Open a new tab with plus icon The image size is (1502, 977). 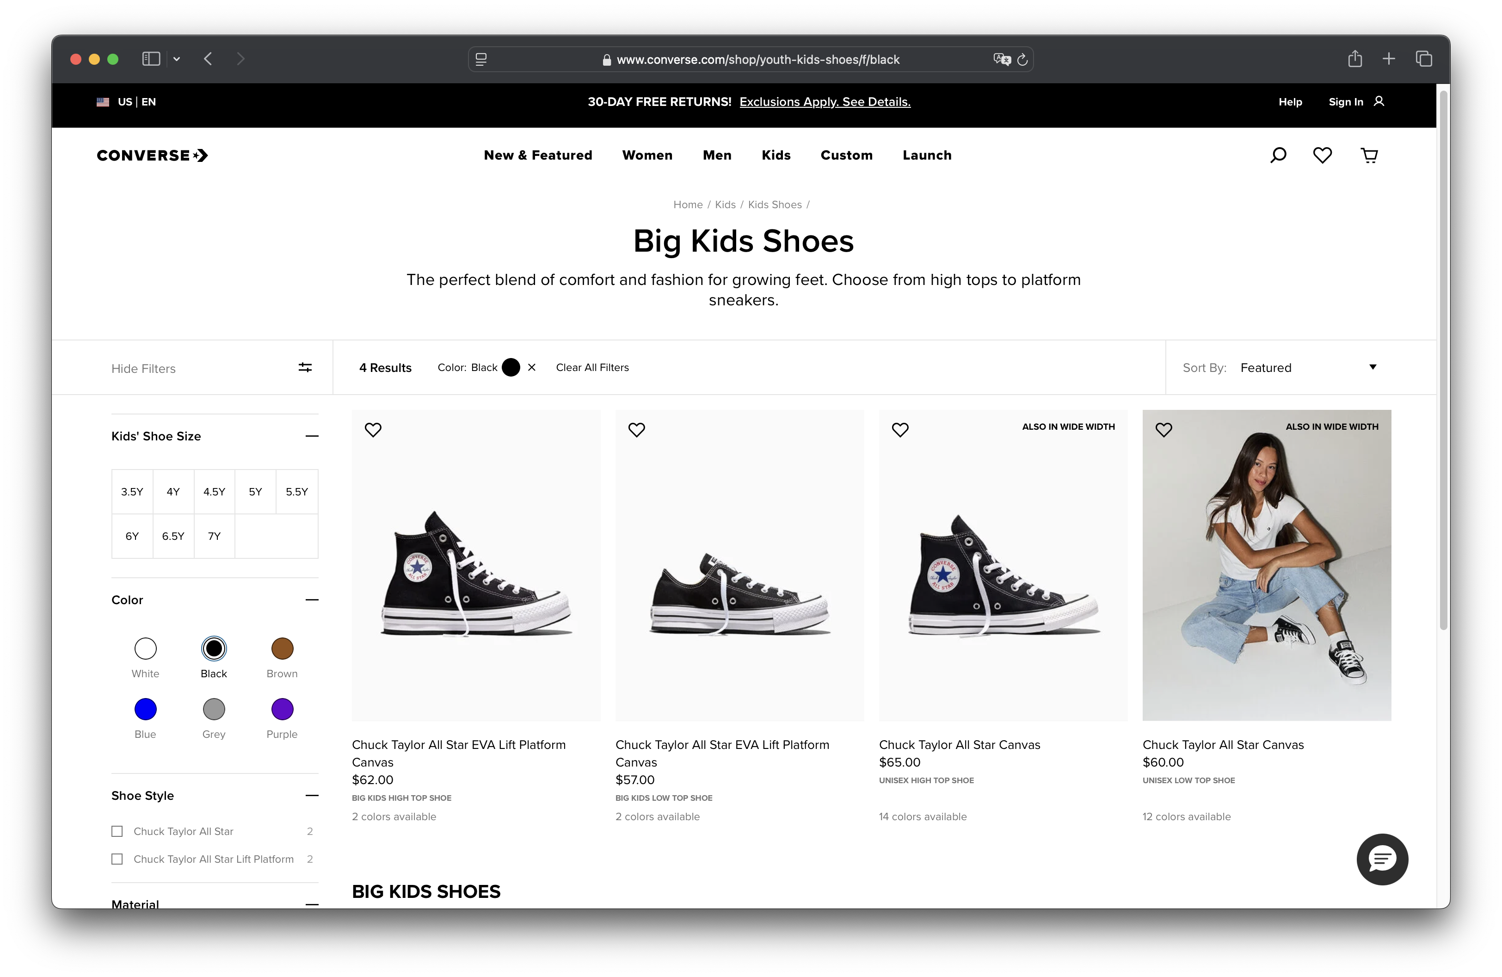point(1388,59)
